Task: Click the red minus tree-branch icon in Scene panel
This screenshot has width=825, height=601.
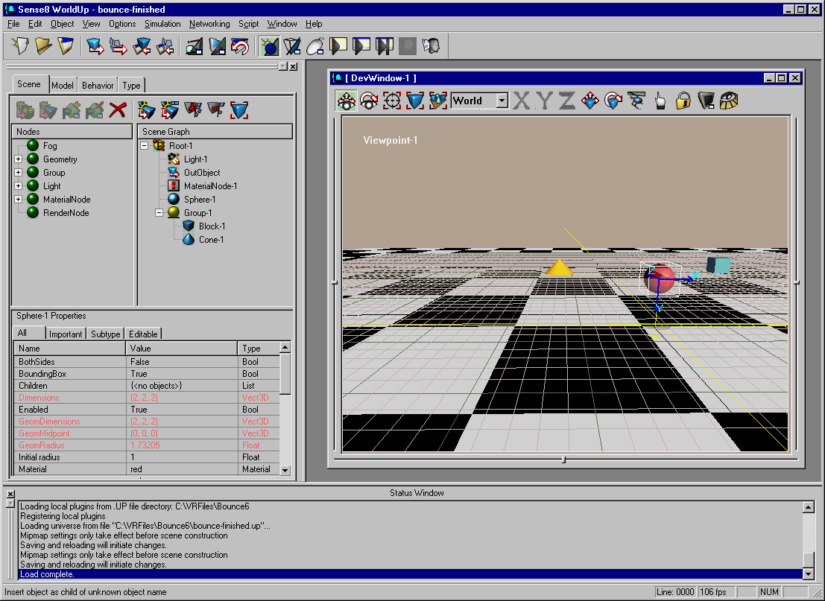Action: (x=216, y=110)
